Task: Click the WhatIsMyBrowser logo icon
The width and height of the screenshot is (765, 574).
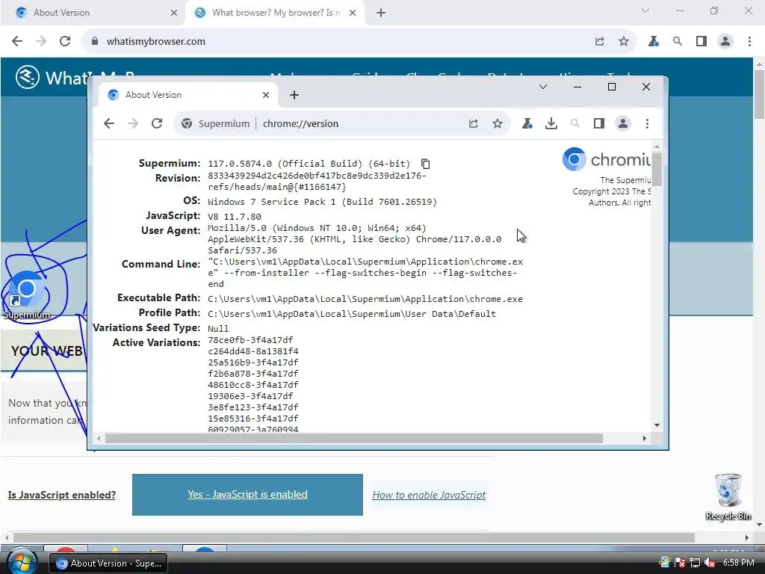Action: [28, 77]
